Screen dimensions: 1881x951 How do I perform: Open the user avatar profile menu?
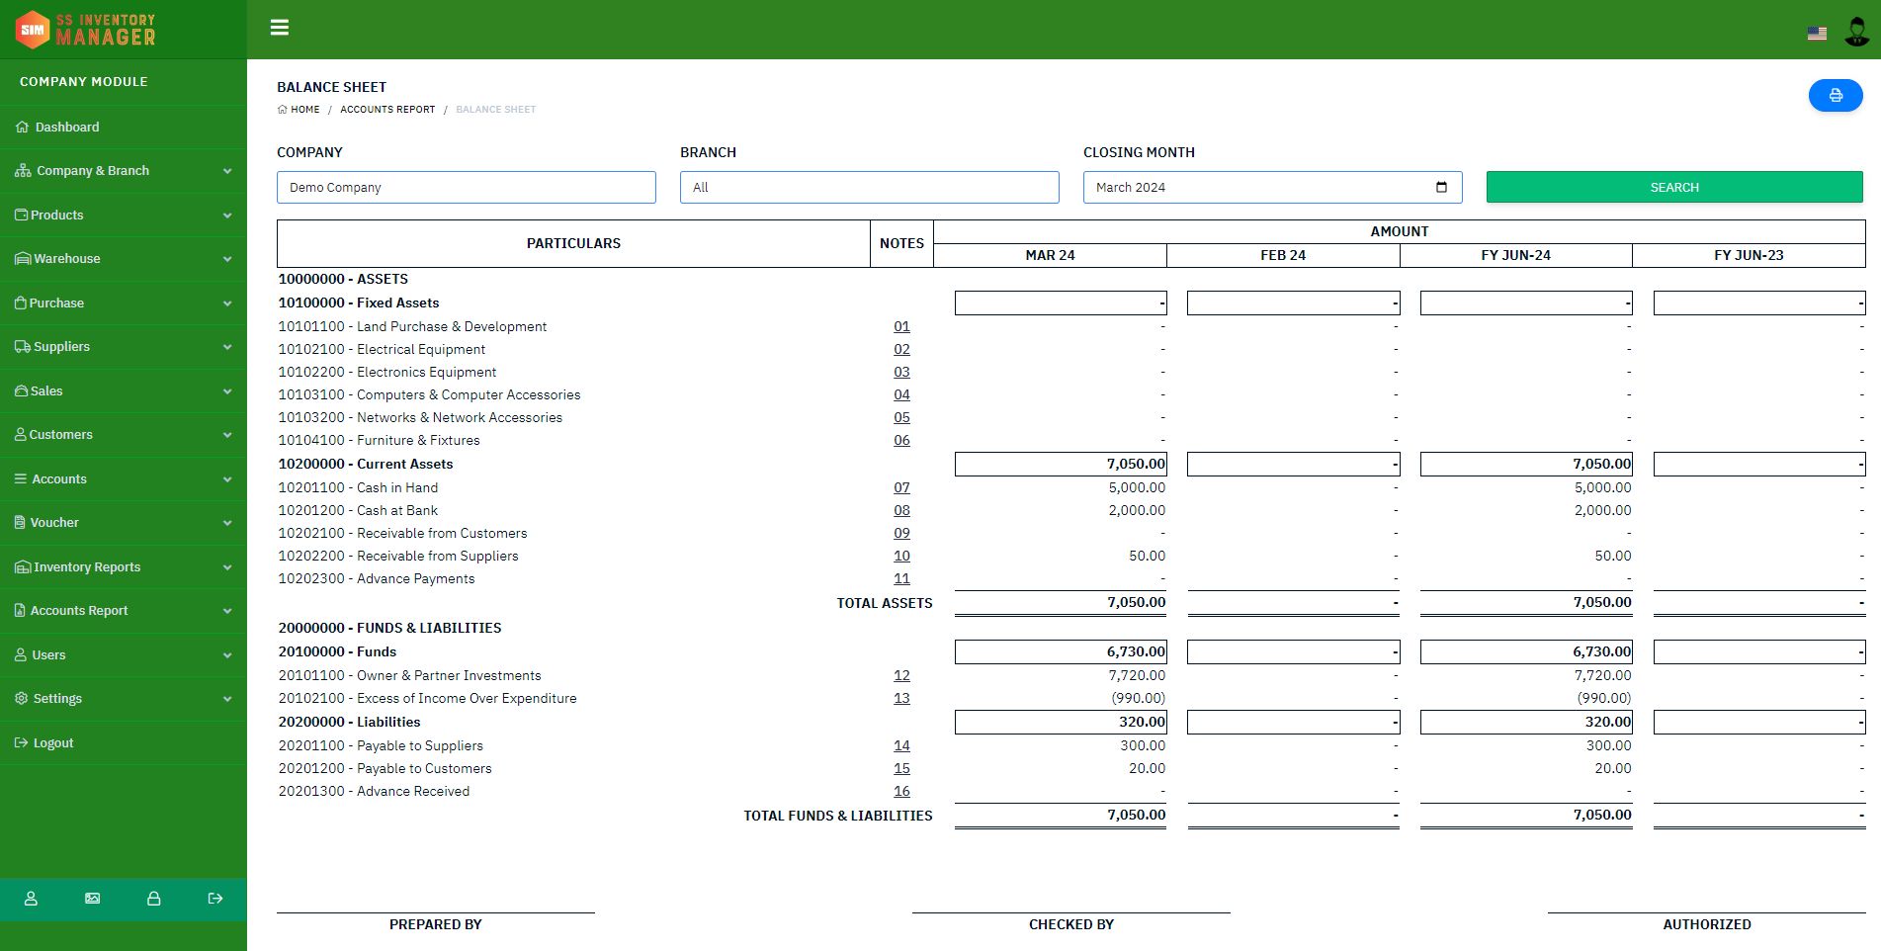[1856, 32]
